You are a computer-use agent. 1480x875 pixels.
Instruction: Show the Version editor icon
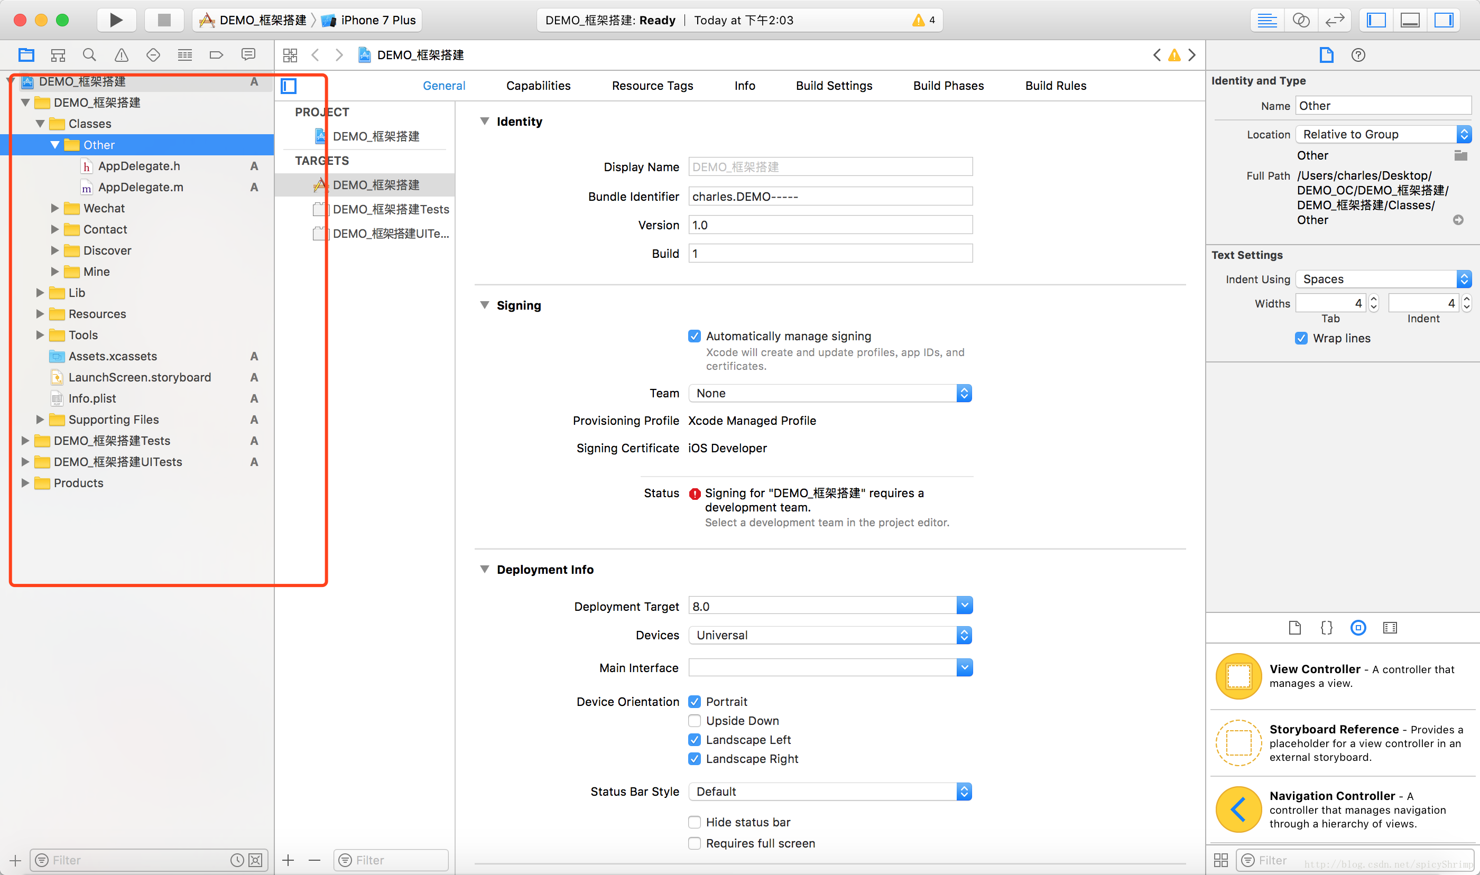[1334, 20]
